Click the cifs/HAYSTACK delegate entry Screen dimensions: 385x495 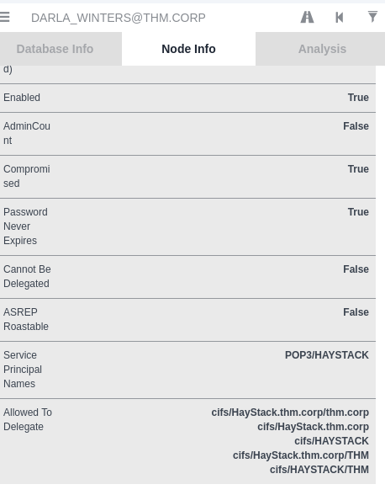pos(331,441)
